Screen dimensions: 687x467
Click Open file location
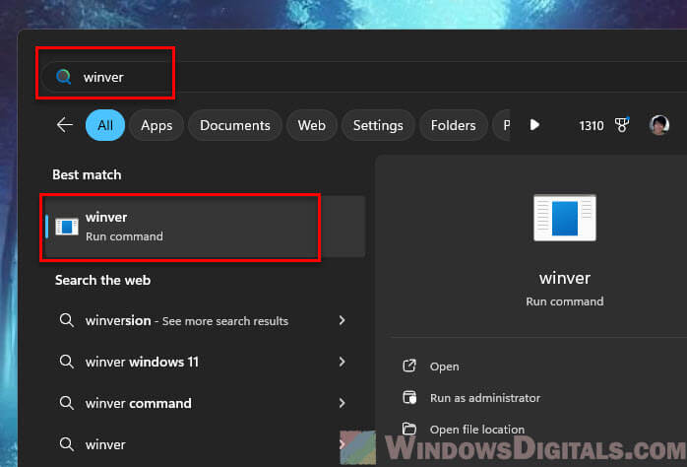(x=477, y=430)
